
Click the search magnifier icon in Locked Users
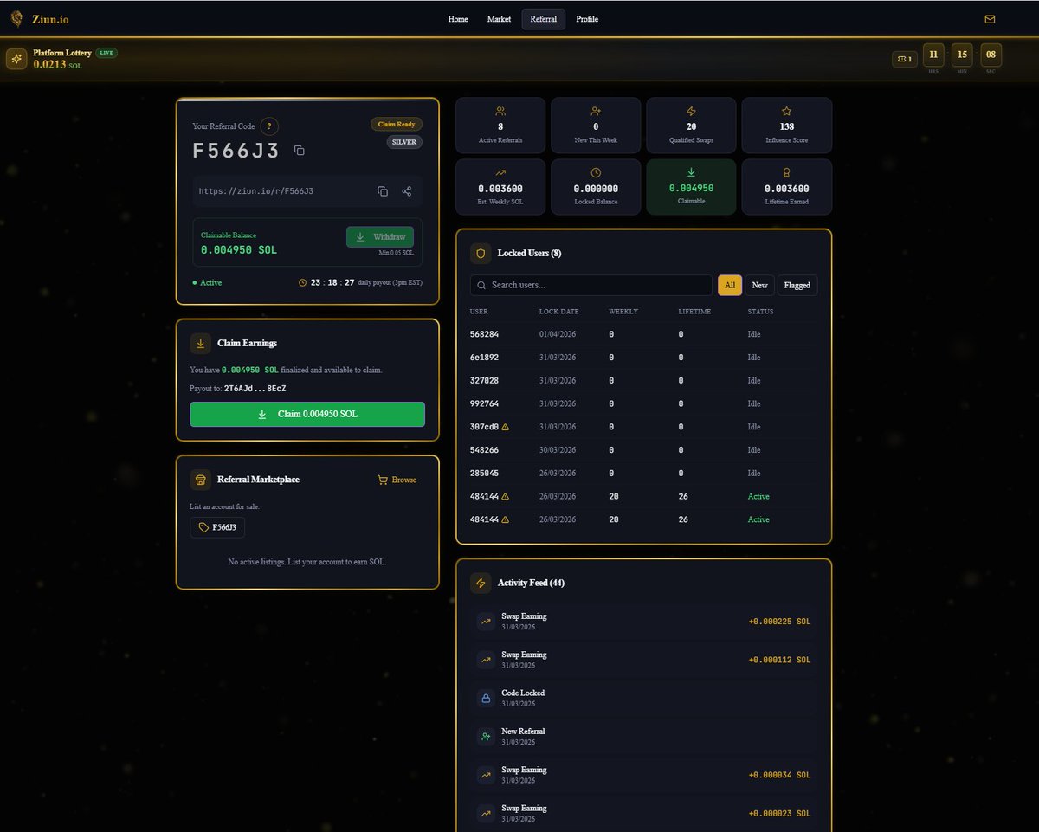[481, 285]
